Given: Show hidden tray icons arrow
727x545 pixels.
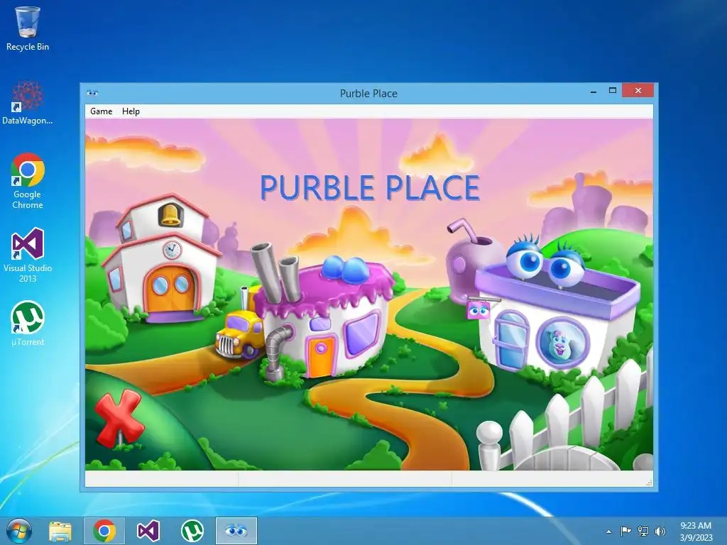Looking at the screenshot, I should click(608, 532).
